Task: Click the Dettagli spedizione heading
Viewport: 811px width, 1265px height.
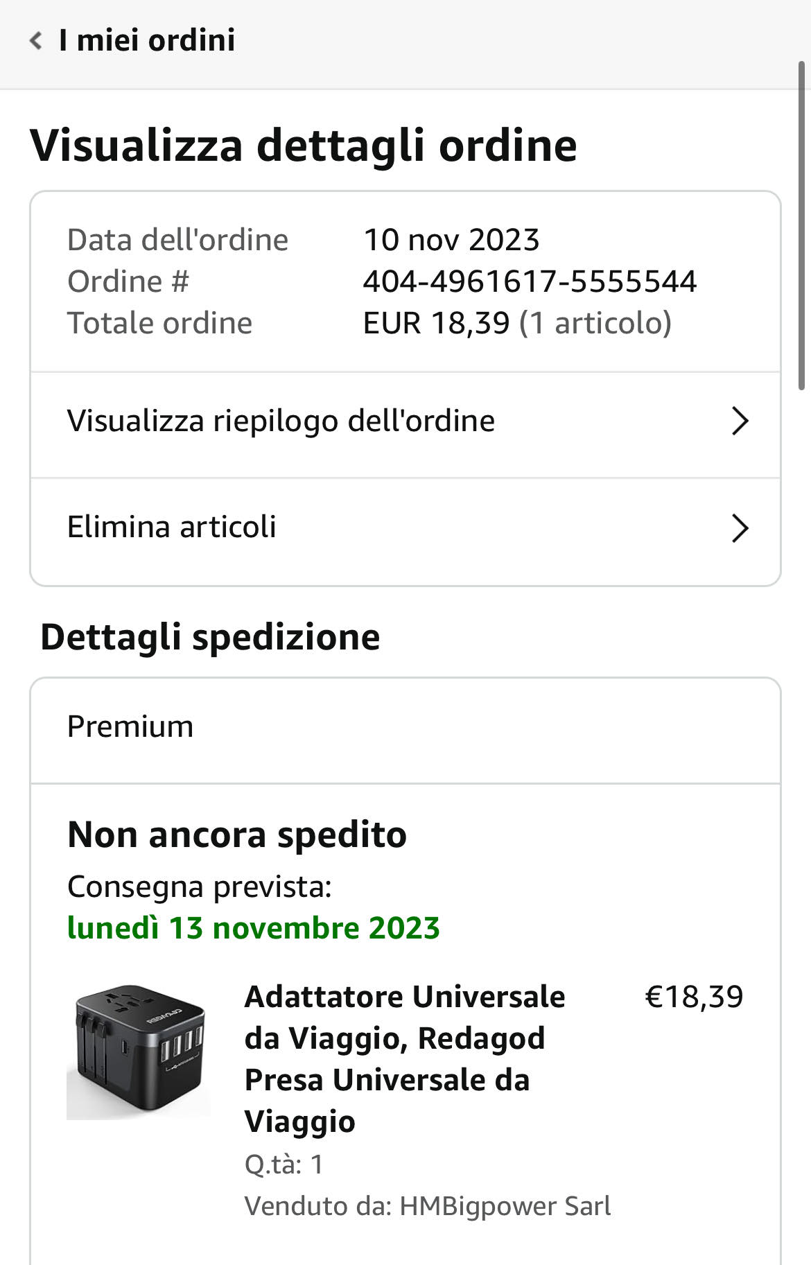Action: 210,637
